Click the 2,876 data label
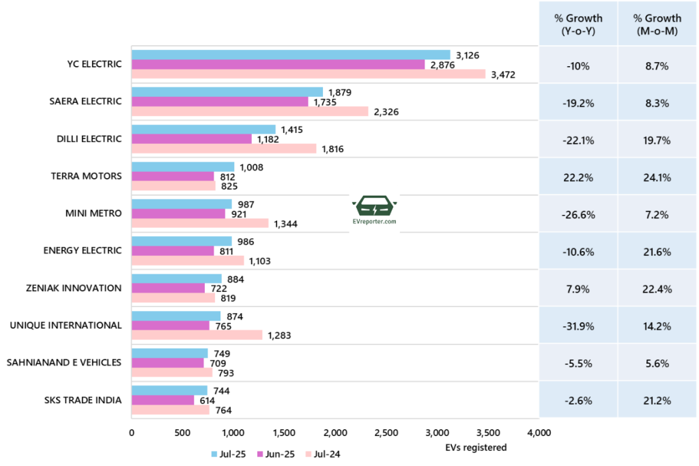Viewport: 699px width, 466px height. [x=442, y=65]
